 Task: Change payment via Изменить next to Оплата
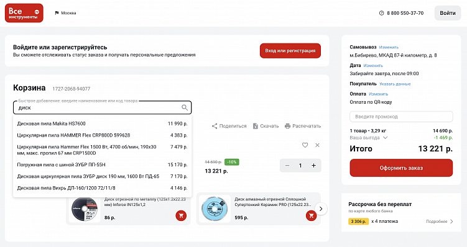379,94
